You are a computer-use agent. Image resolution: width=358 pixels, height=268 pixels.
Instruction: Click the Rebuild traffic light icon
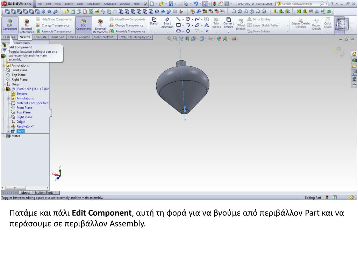214,4
